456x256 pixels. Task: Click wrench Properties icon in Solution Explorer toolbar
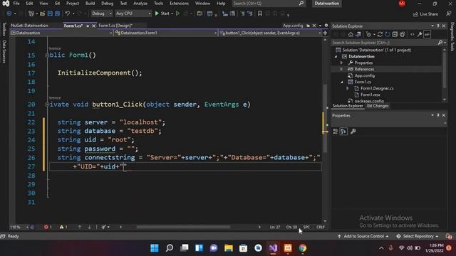pos(420,35)
